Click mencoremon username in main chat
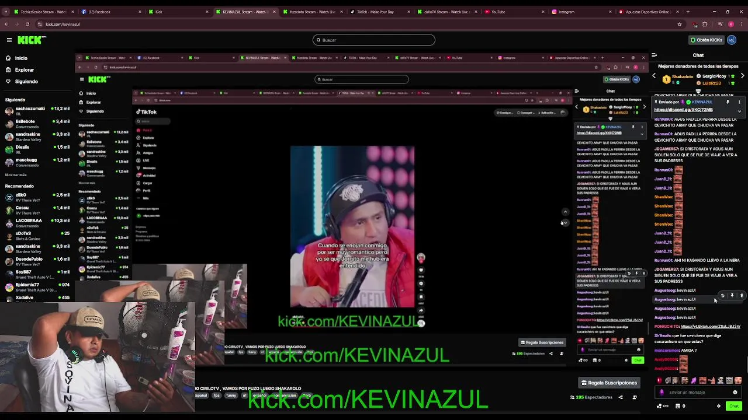748x420 pixels. pyautogui.click(x=667, y=351)
